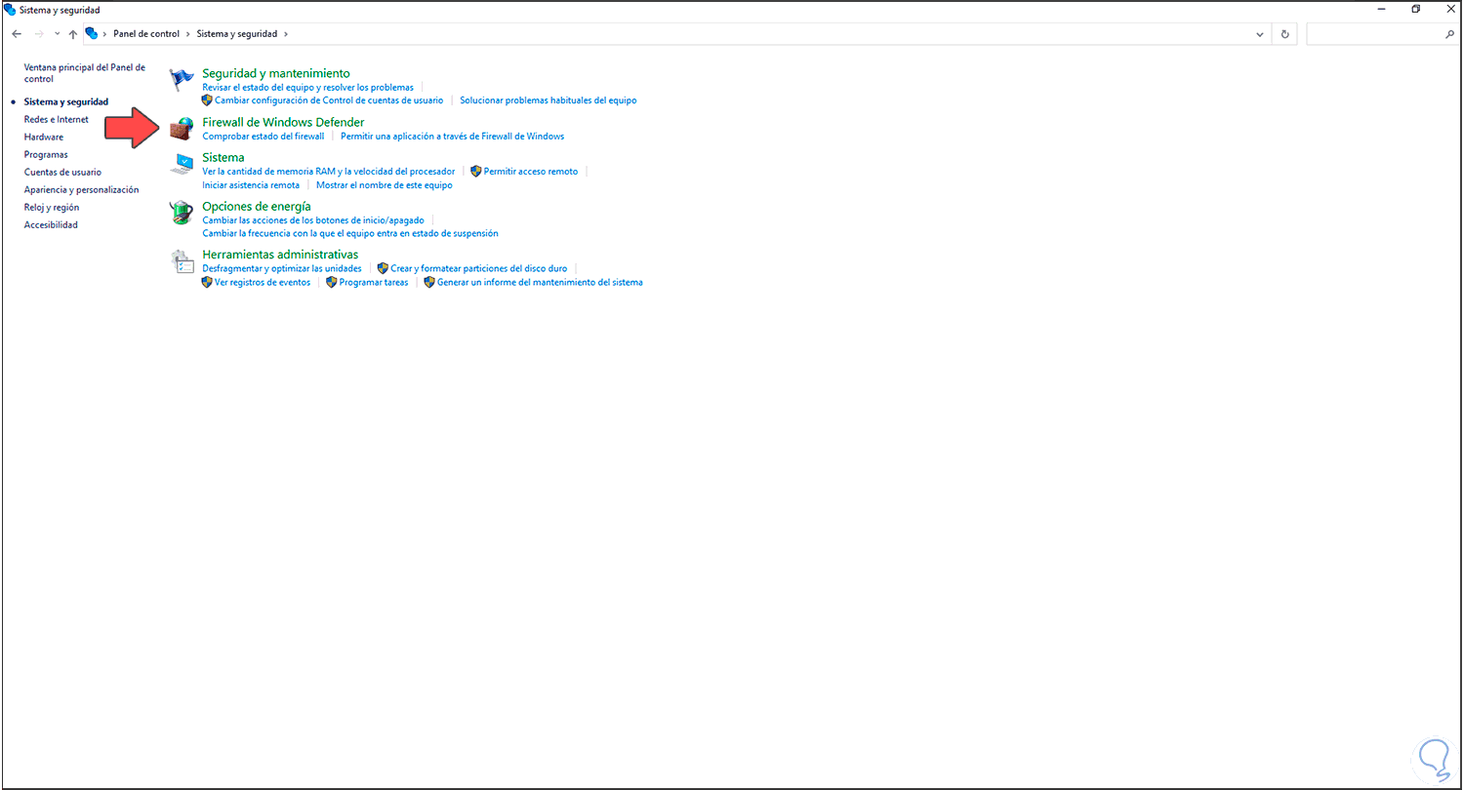Click Mostrar el nombre de este equipo
Screen dimensions: 1464x790
point(385,185)
